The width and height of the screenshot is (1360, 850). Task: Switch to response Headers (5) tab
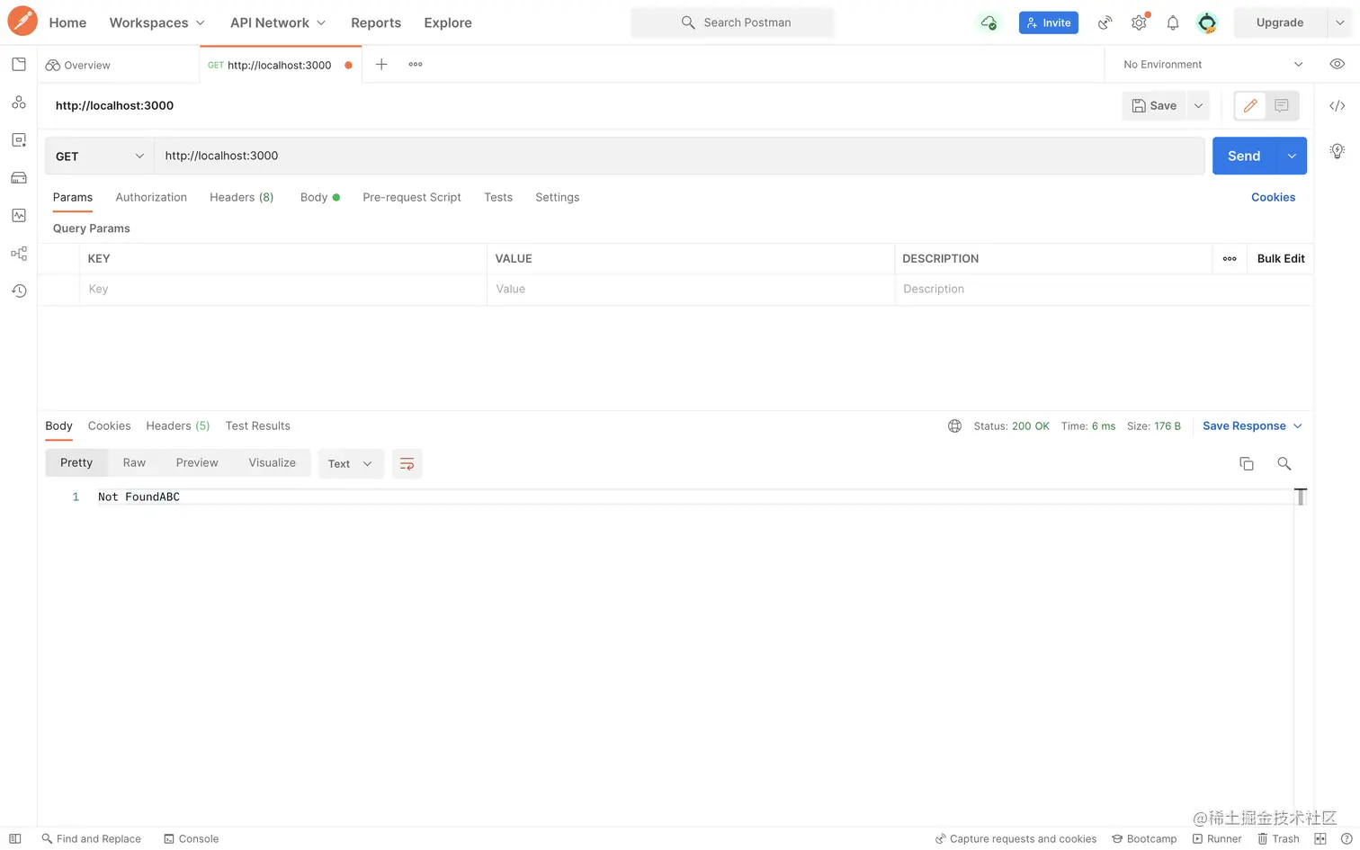(x=178, y=425)
